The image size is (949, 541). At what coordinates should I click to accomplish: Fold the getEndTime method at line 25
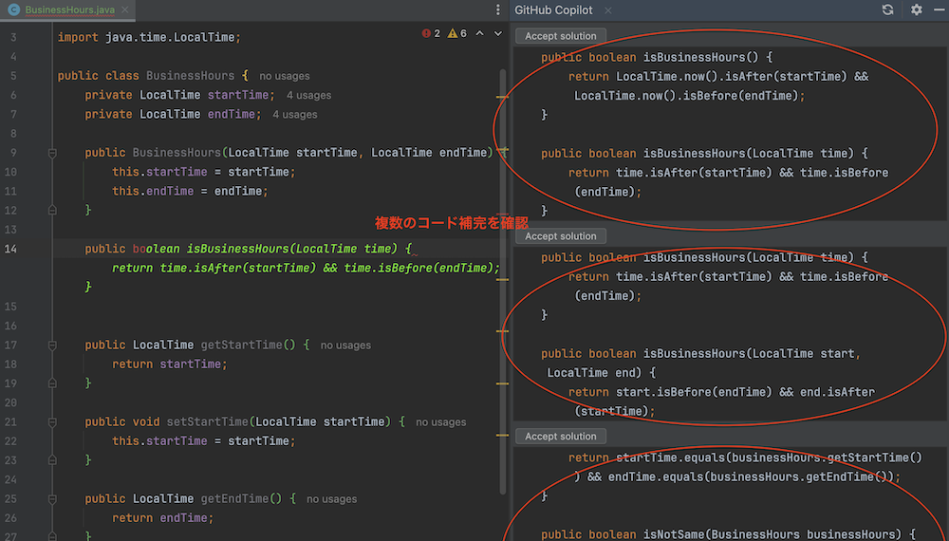(52, 498)
